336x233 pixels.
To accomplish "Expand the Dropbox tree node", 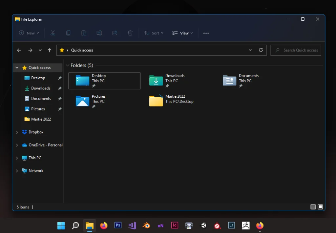I will tap(17, 132).
